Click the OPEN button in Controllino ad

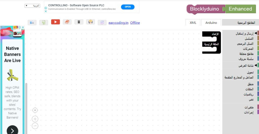pos(128,7)
